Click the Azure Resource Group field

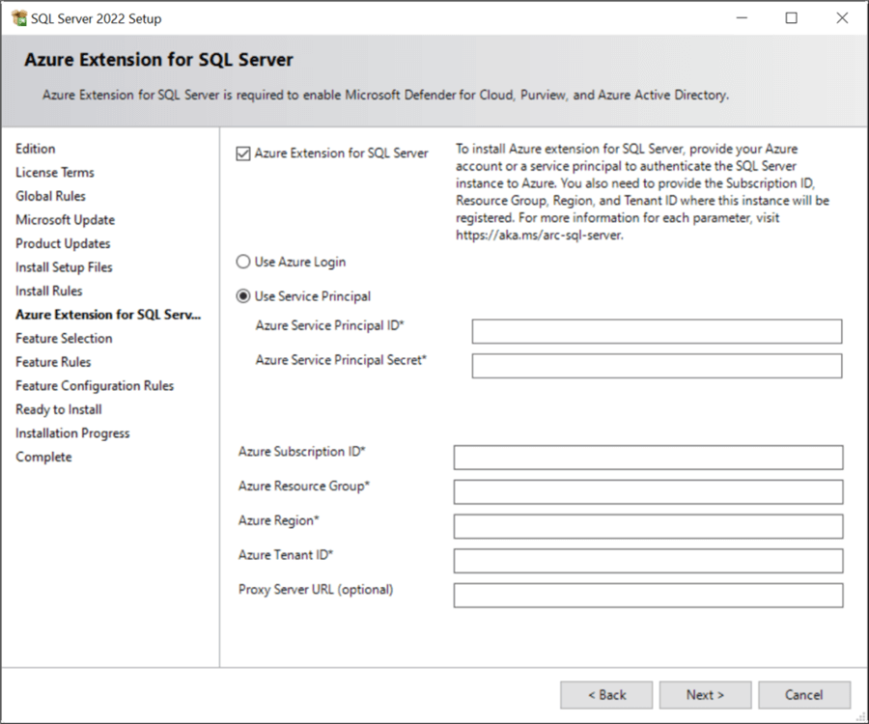pos(647,491)
